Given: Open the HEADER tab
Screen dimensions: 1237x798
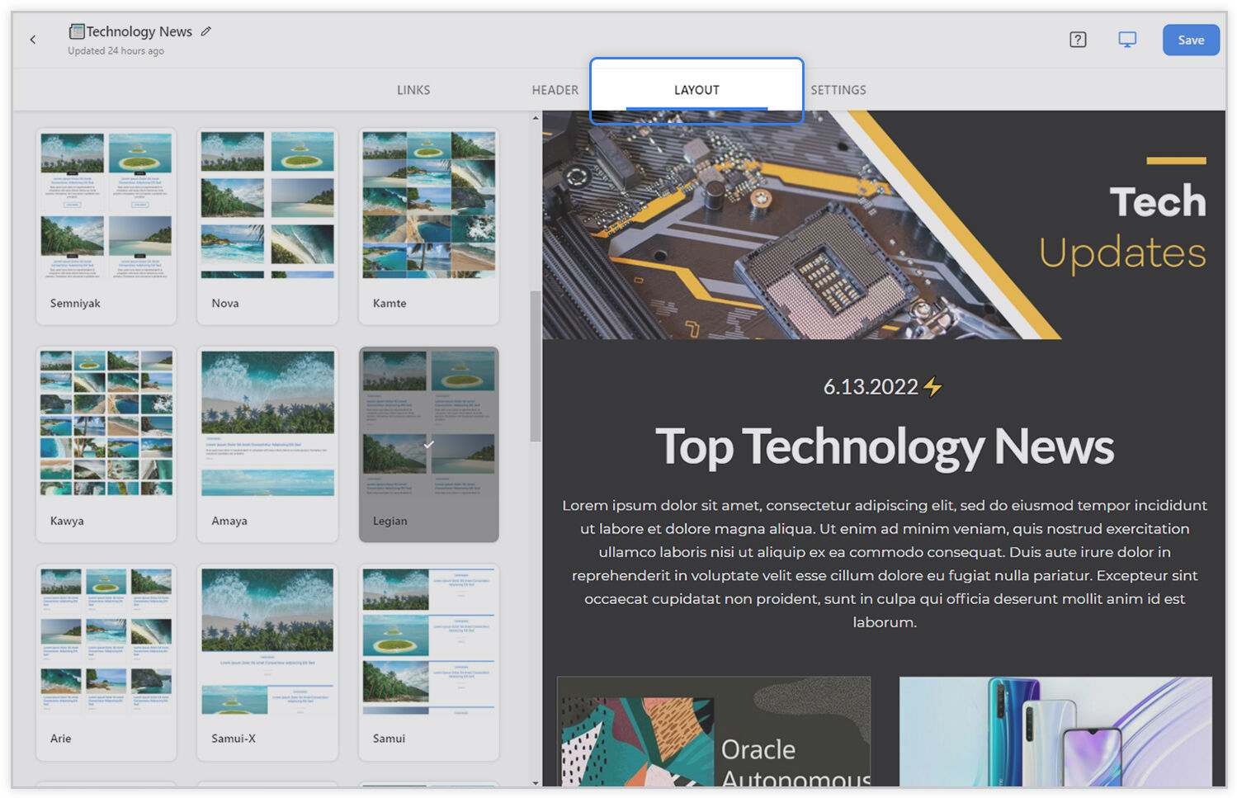Looking at the screenshot, I should pos(555,90).
